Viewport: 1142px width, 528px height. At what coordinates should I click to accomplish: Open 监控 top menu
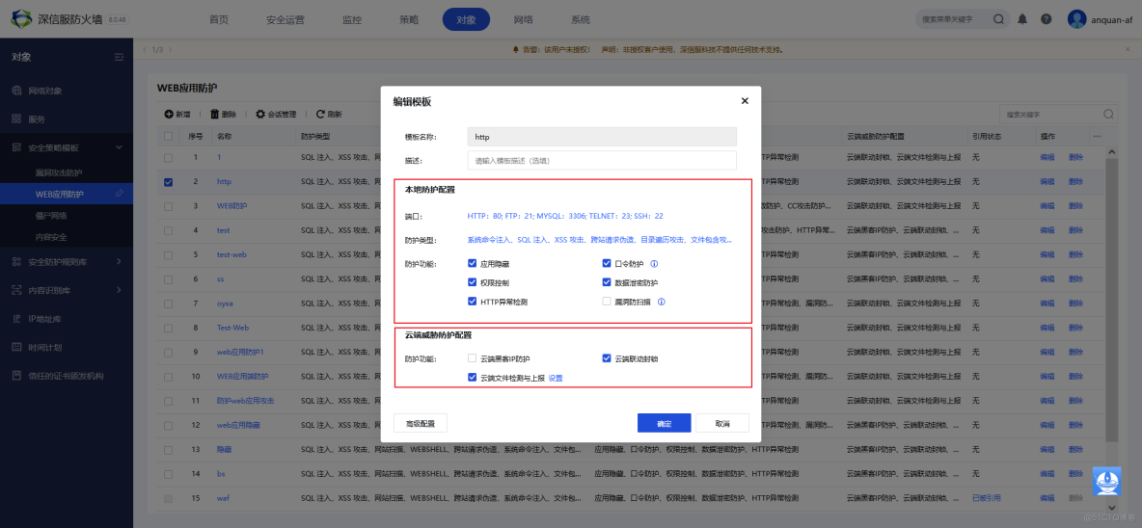point(352,19)
